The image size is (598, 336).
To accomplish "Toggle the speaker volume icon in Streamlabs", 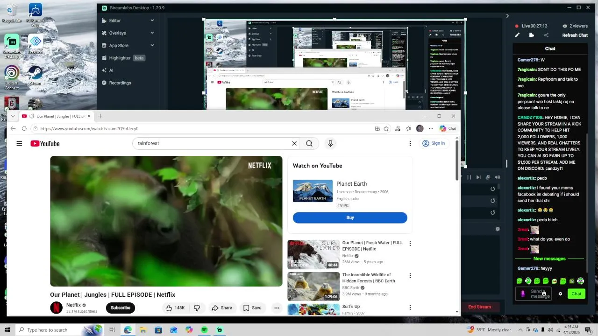I will (x=498, y=177).
